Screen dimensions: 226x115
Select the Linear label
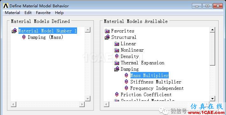pos(128,44)
